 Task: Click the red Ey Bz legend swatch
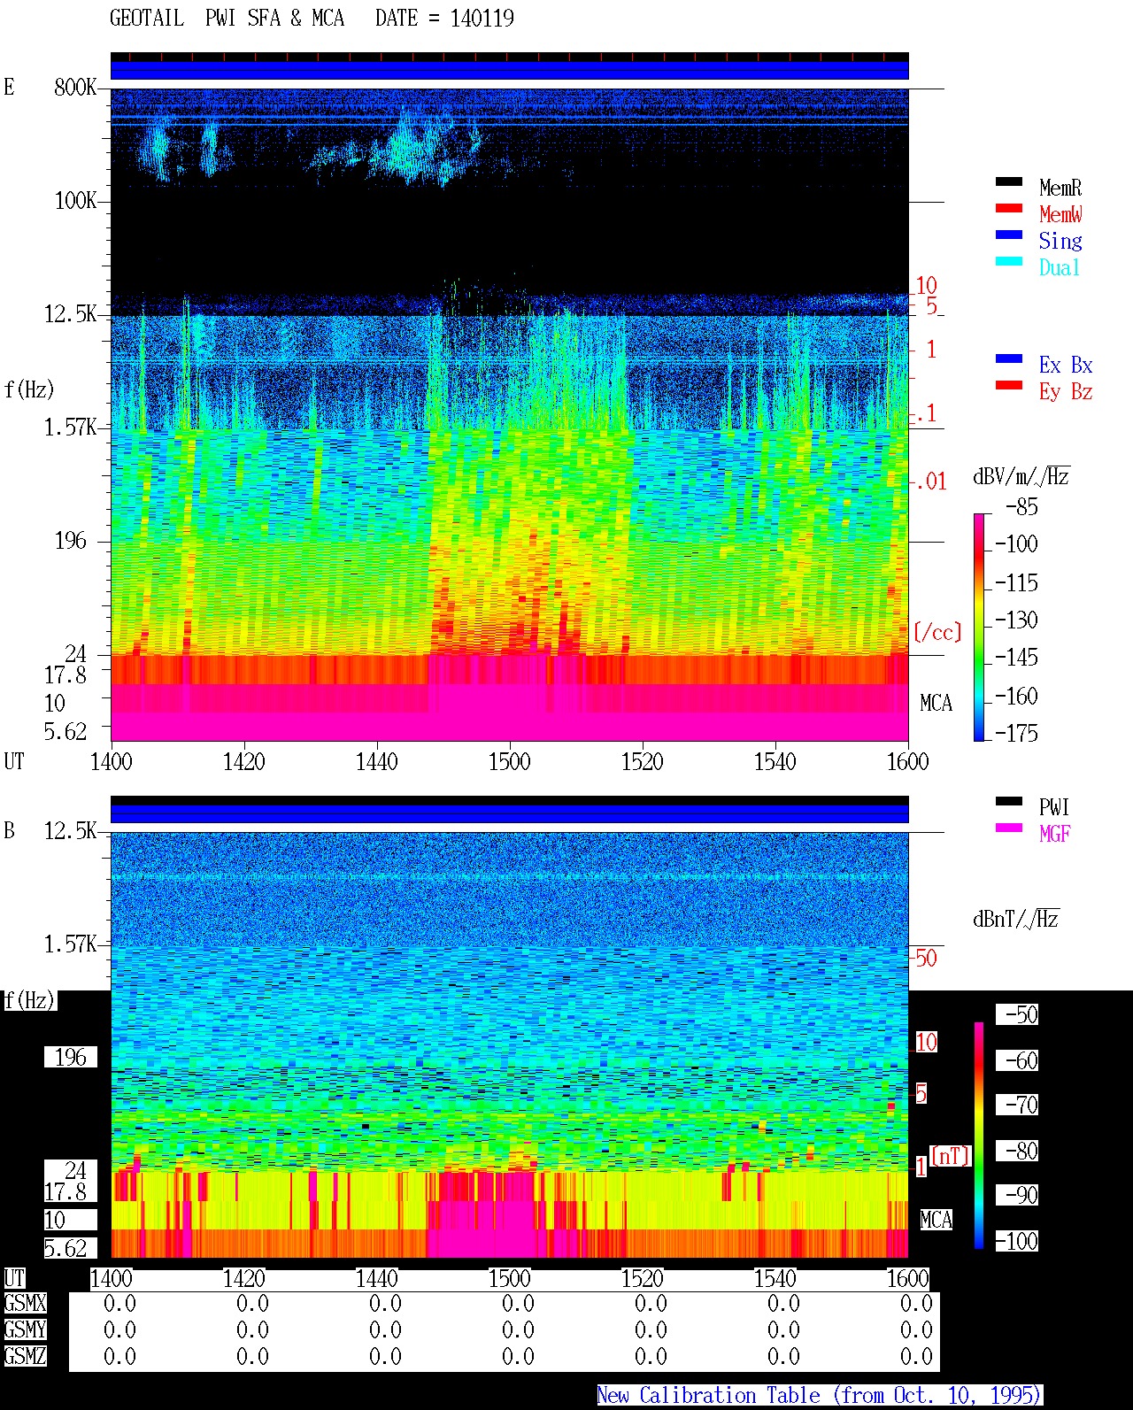point(1009,385)
